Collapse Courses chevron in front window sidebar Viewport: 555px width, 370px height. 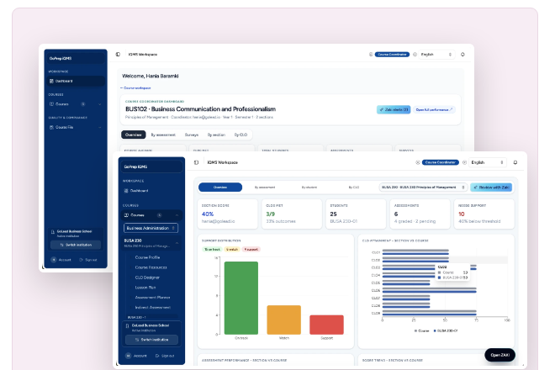[x=177, y=215]
